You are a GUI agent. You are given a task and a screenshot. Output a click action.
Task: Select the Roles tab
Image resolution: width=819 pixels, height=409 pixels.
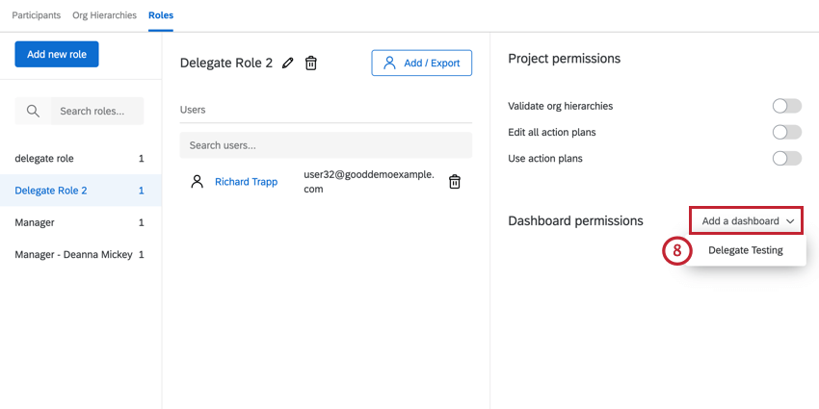(161, 15)
